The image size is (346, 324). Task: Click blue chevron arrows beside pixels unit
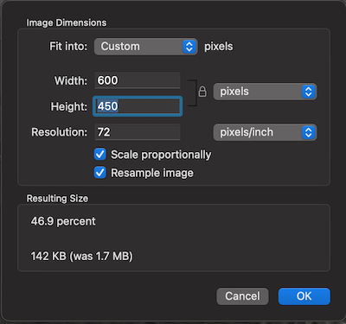pos(309,92)
